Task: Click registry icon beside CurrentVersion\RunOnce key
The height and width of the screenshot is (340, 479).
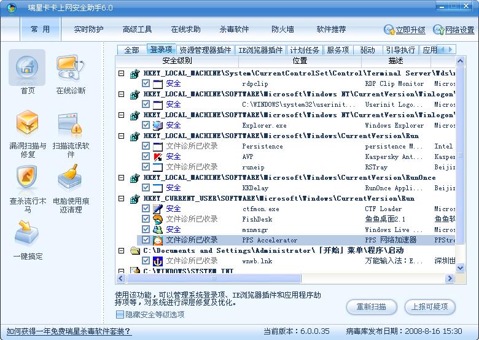Action: coord(134,177)
